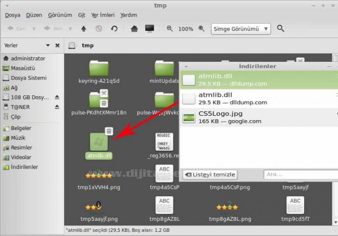
Task: Eject the T@NER volume
Action: click(x=57, y=107)
